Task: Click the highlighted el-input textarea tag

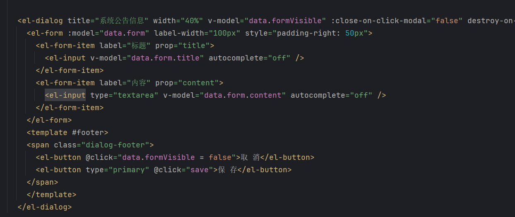Action: (x=65, y=95)
